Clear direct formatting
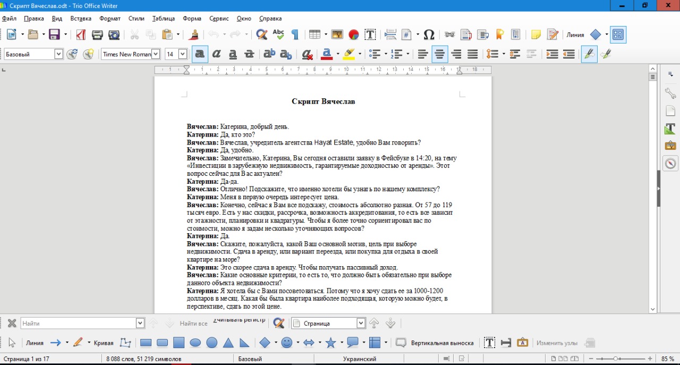 point(307,54)
